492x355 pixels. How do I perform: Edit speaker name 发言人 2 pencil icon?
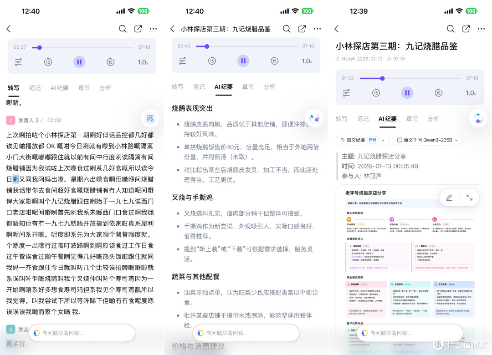(x=42, y=120)
